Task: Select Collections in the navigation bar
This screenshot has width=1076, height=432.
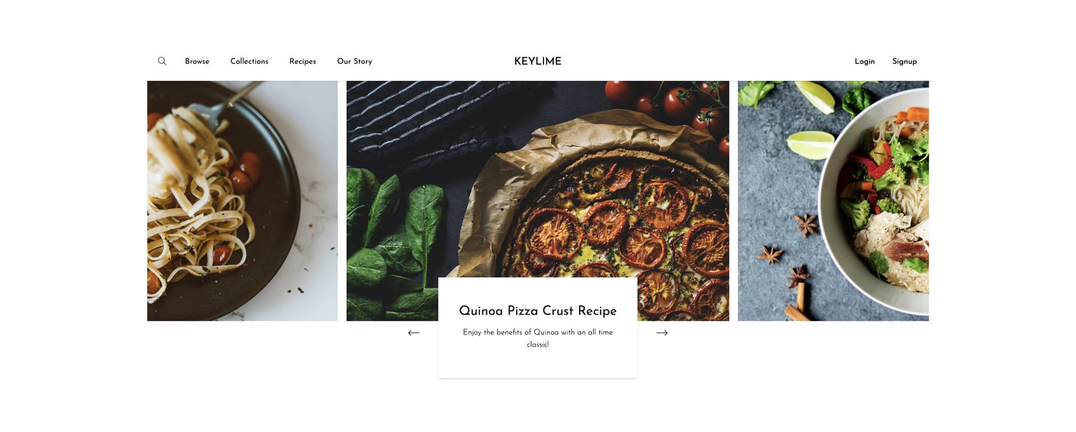Action: pyautogui.click(x=249, y=62)
